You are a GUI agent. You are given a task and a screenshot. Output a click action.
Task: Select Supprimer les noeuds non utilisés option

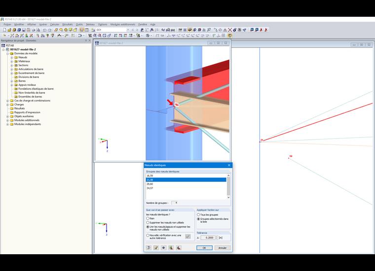click(x=148, y=223)
